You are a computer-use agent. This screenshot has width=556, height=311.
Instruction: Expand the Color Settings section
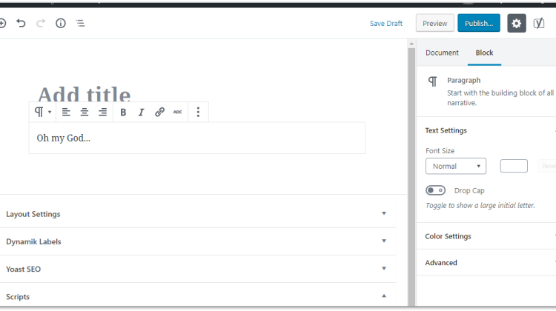(x=486, y=236)
